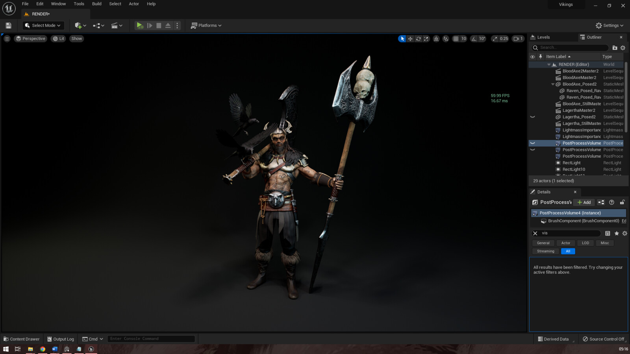630x354 pixels.
Task: Click the pin column header in Outliner
Action: (x=541, y=57)
